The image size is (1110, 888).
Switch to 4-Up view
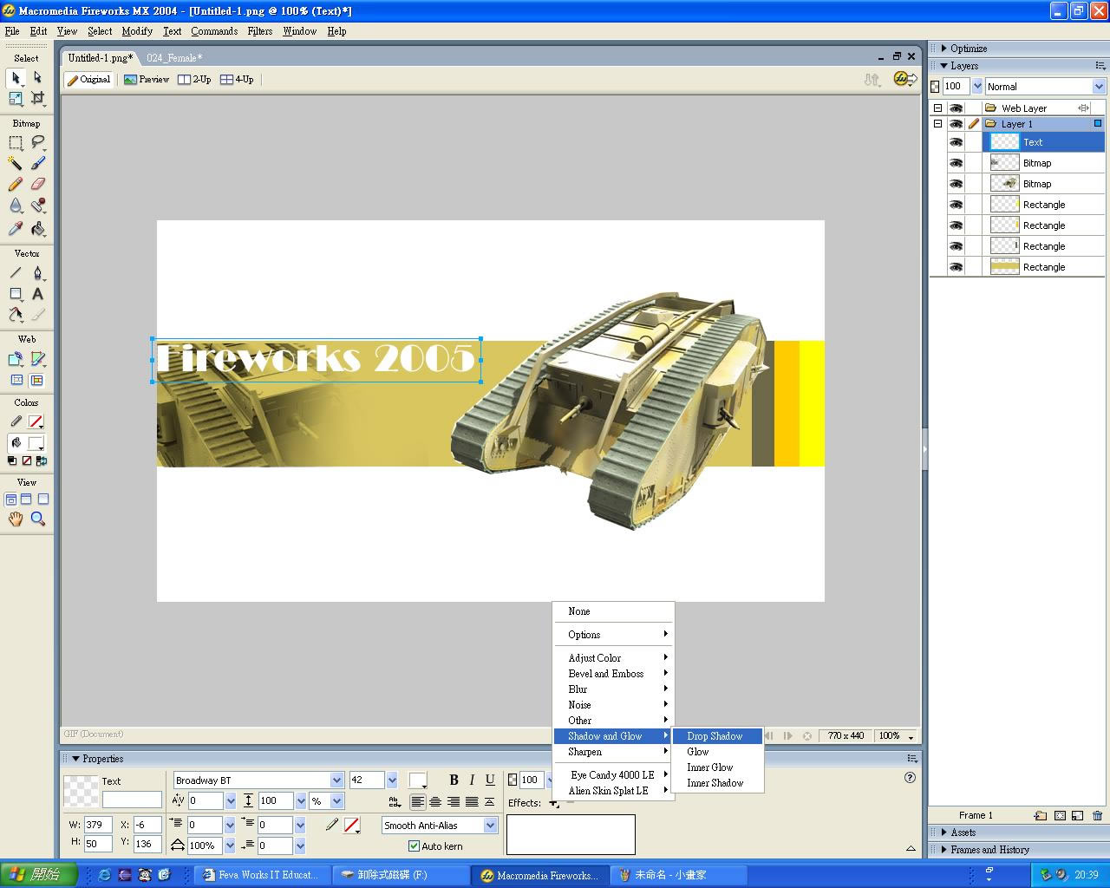(237, 79)
